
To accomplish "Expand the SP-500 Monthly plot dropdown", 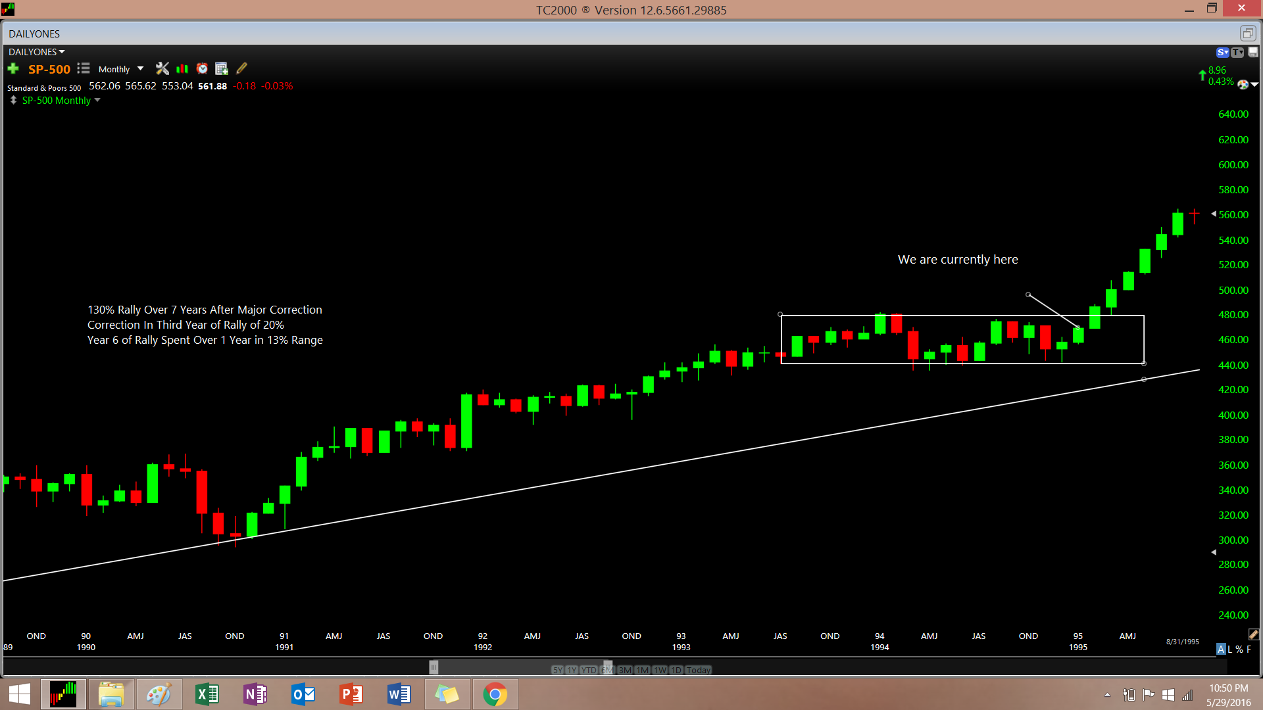I will [x=97, y=100].
